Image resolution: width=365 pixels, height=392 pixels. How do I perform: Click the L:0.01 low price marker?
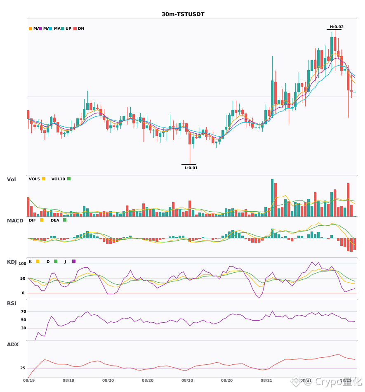[x=191, y=168]
